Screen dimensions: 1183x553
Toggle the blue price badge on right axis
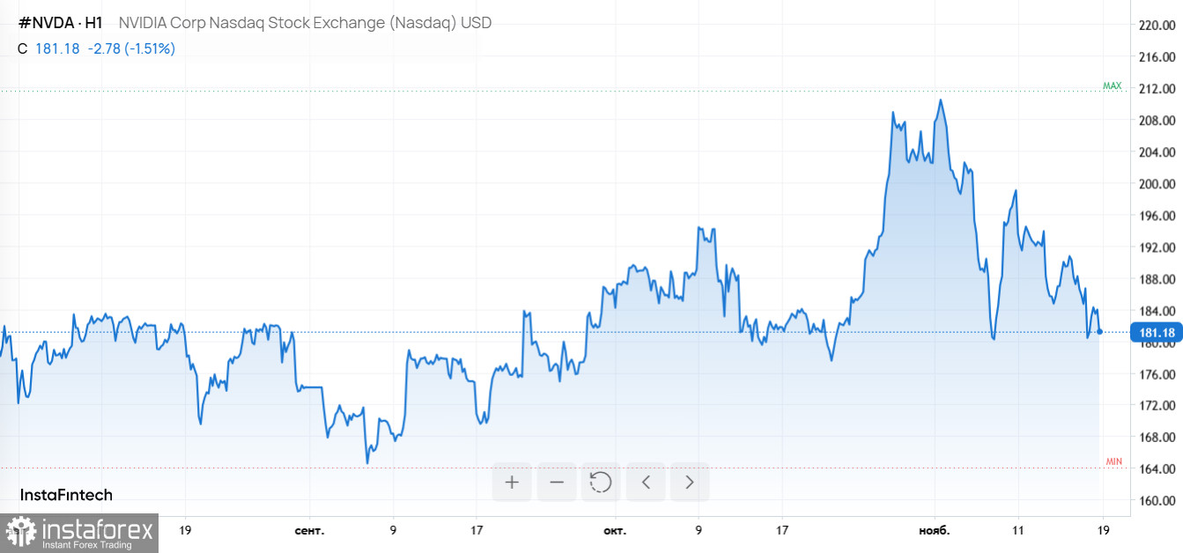point(1156,332)
